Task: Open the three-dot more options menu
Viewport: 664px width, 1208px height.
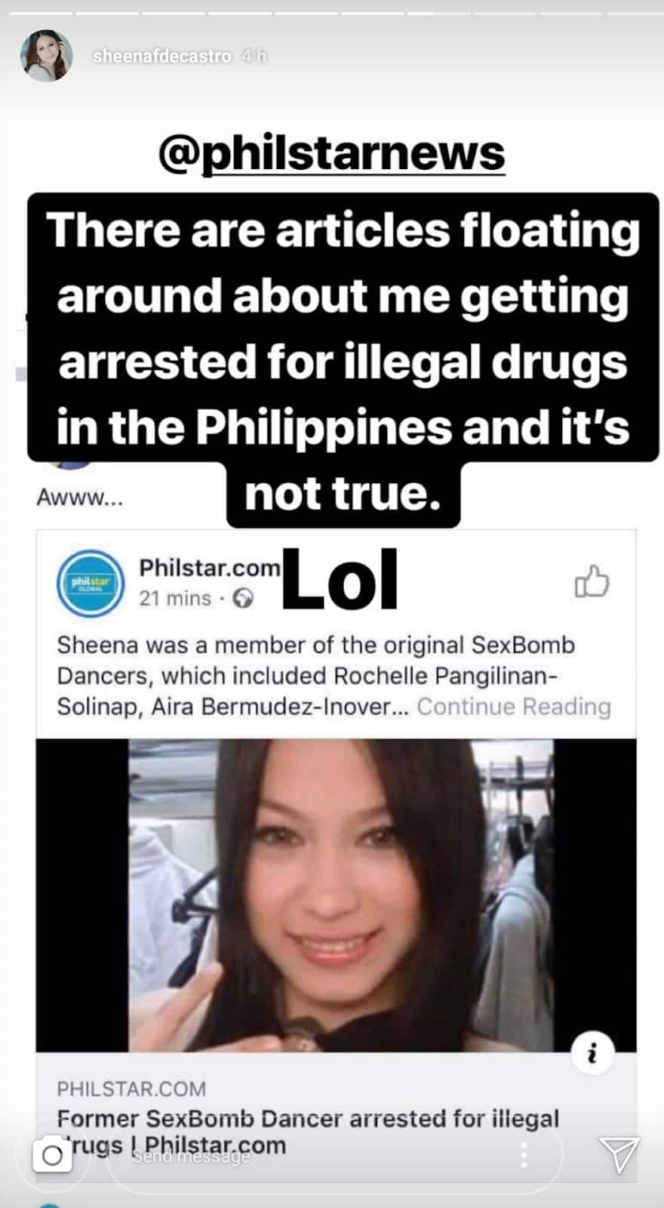Action: 524,1155
